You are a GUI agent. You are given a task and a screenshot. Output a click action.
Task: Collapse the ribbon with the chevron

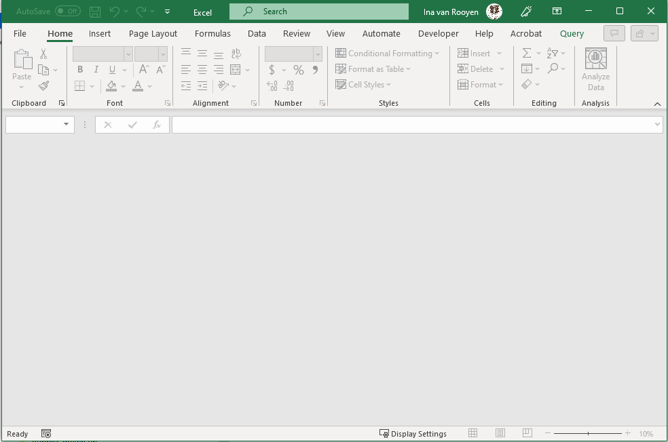(657, 104)
